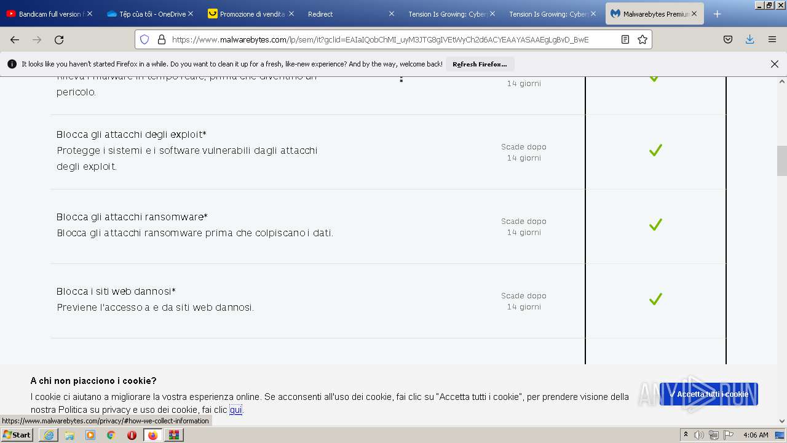Go back to the previous page
Image resolution: width=787 pixels, height=443 pixels.
(15, 39)
